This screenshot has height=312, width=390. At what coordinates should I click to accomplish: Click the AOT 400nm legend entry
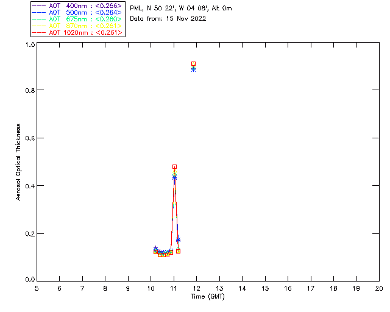pyautogui.click(x=77, y=5)
